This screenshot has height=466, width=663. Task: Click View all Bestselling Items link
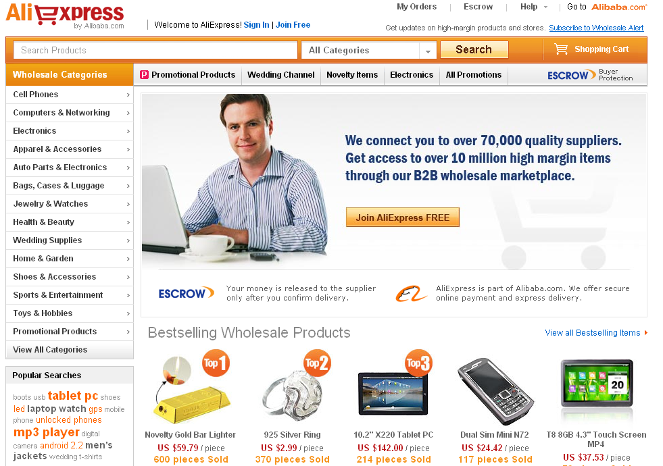click(593, 333)
